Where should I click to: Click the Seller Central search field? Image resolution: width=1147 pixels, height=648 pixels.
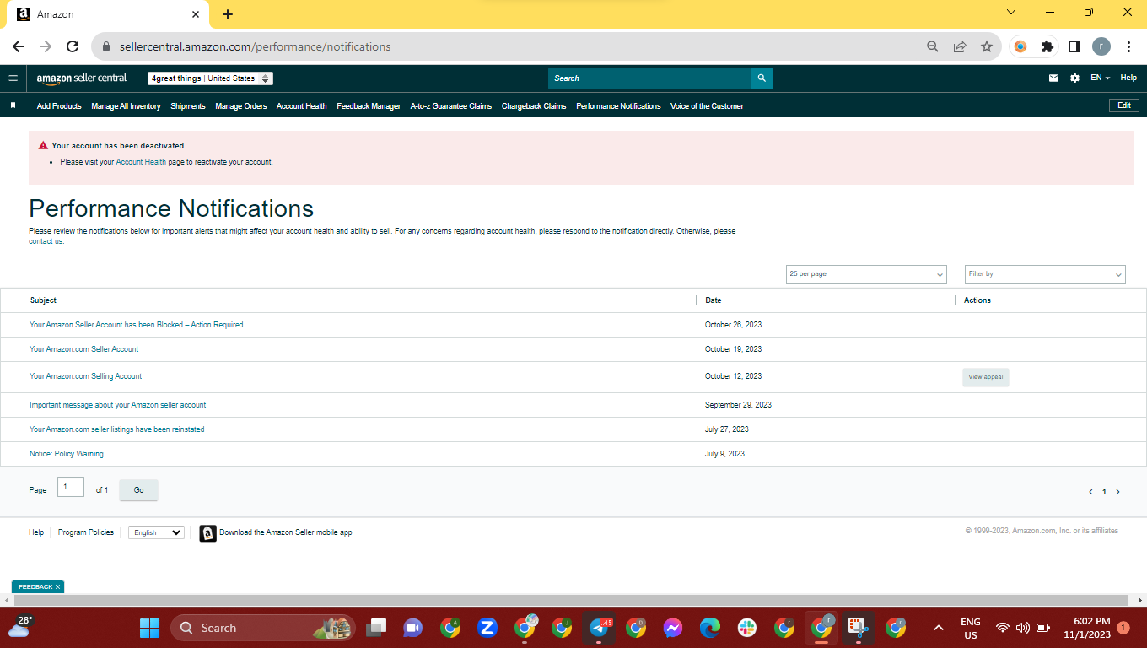[x=649, y=78]
